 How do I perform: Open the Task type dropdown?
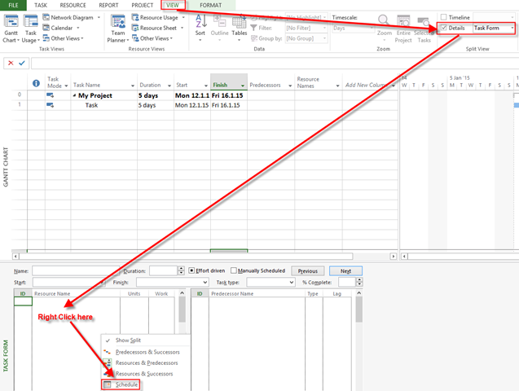[291, 283]
